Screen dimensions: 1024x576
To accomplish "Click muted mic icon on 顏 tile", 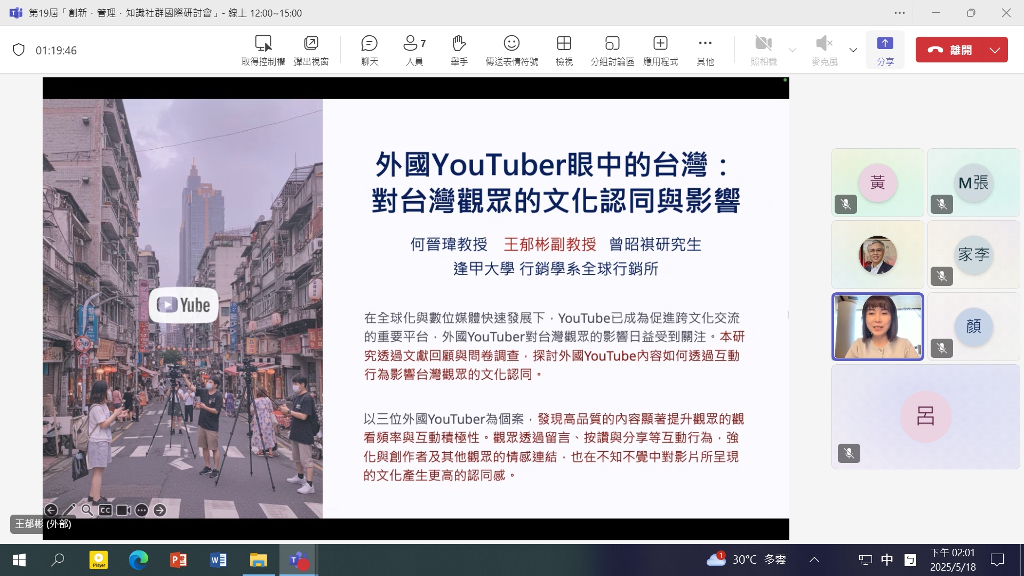I will click(x=942, y=348).
